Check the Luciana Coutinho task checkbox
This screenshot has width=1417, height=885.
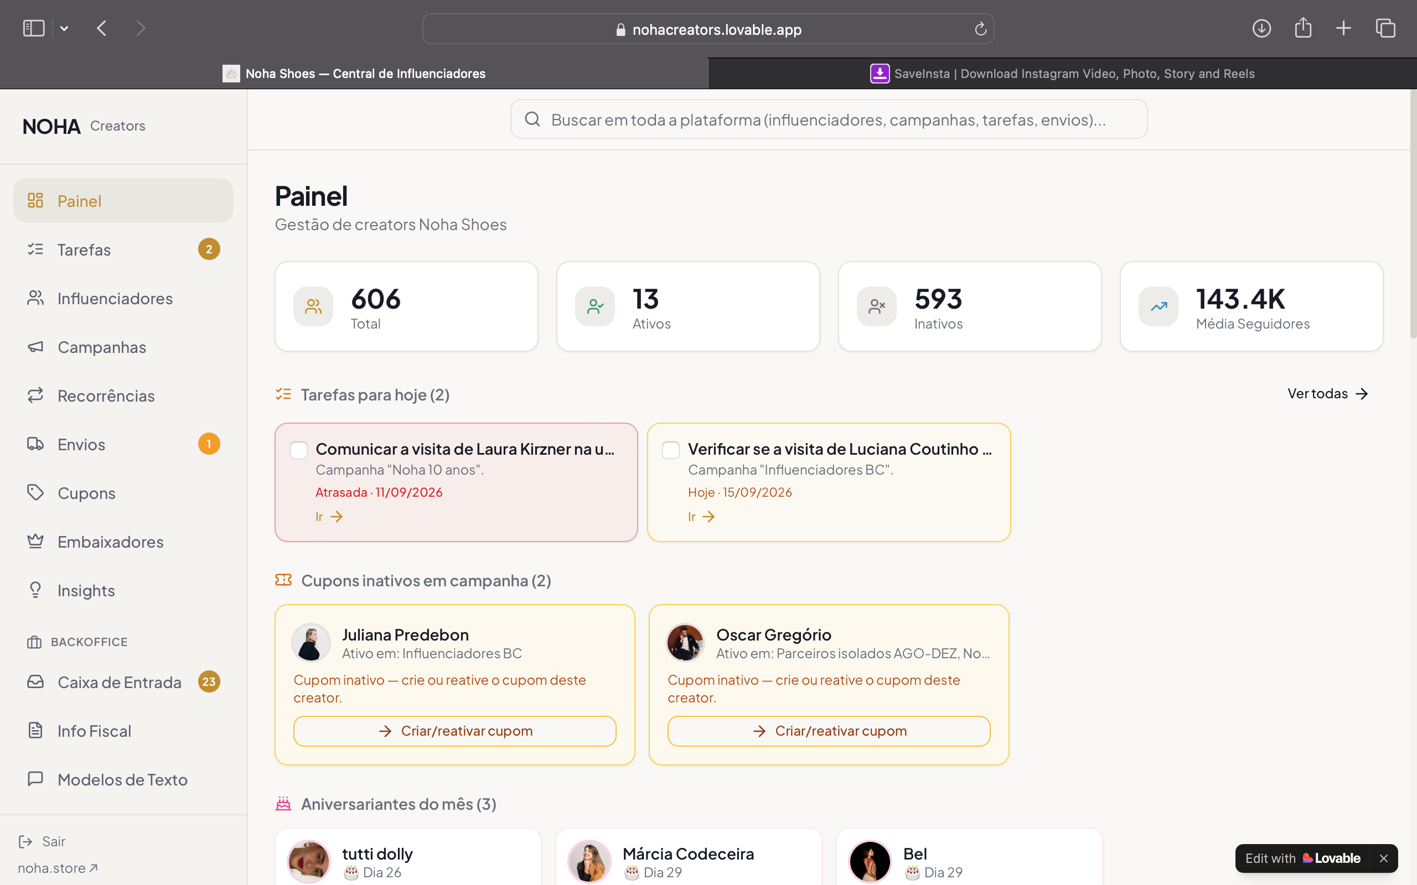(x=670, y=450)
